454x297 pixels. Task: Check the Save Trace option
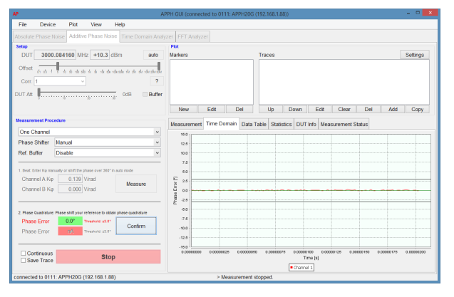(23, 260)
